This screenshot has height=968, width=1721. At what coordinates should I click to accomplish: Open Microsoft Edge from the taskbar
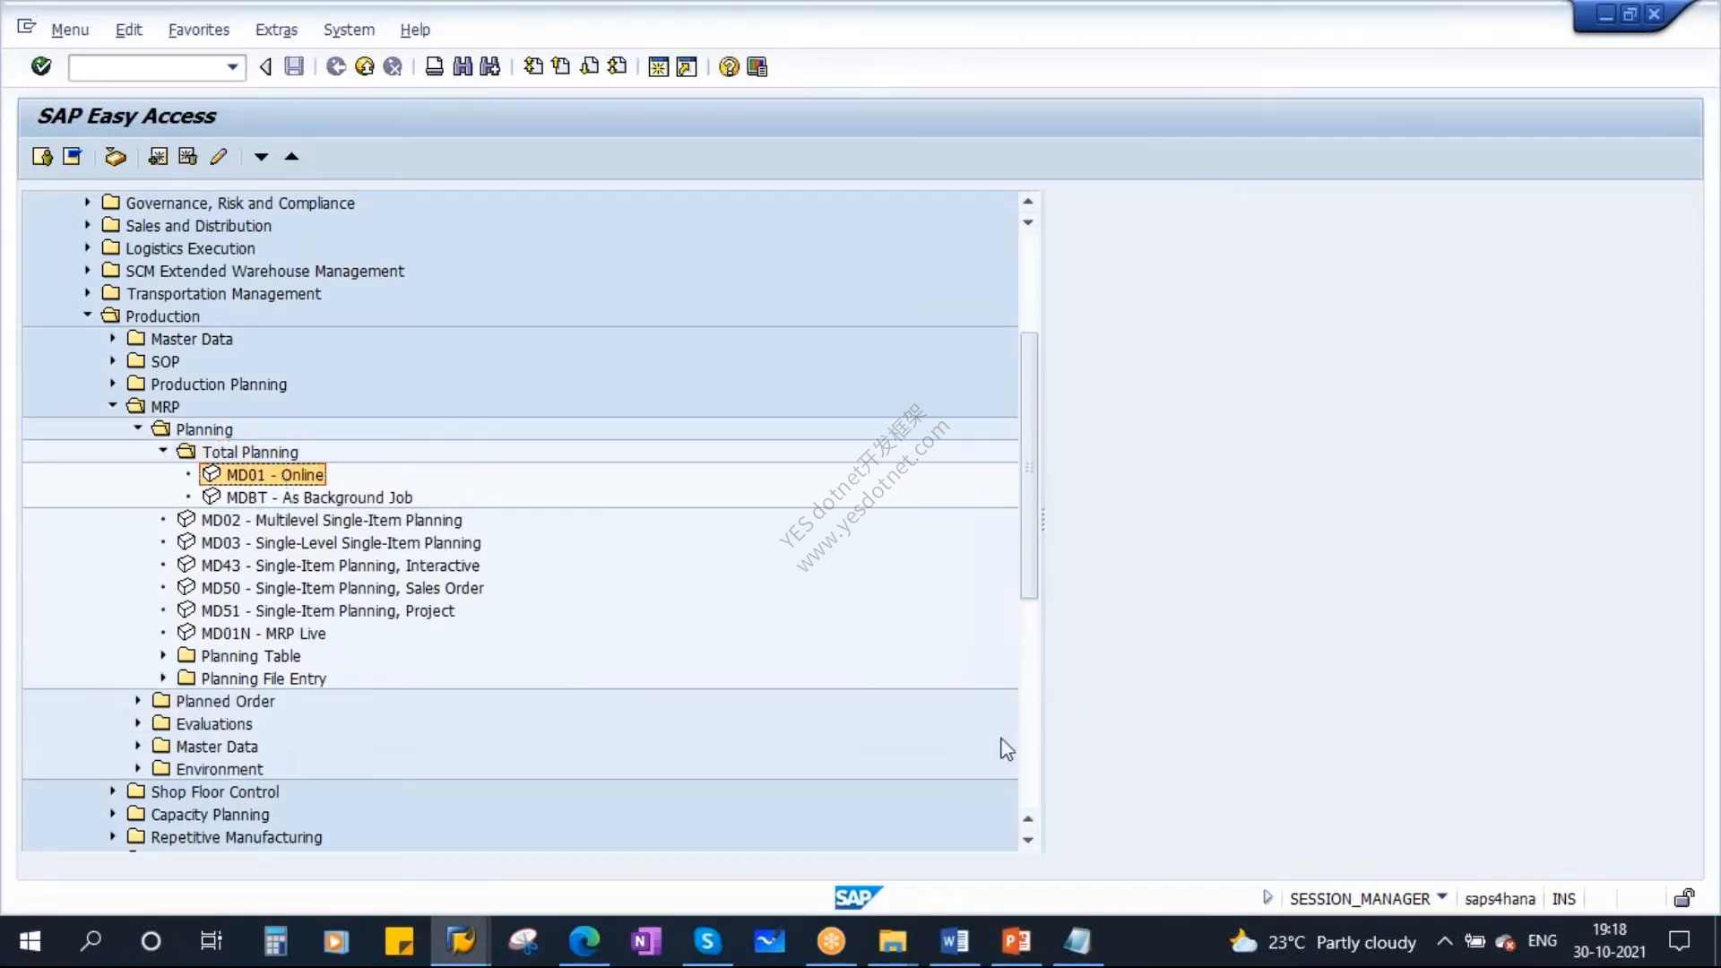coord(584,941)
